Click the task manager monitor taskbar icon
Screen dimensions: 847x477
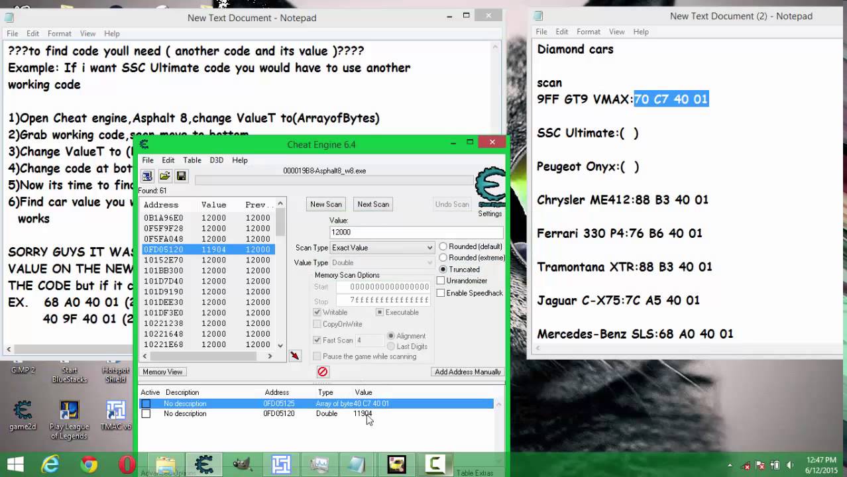319,464
